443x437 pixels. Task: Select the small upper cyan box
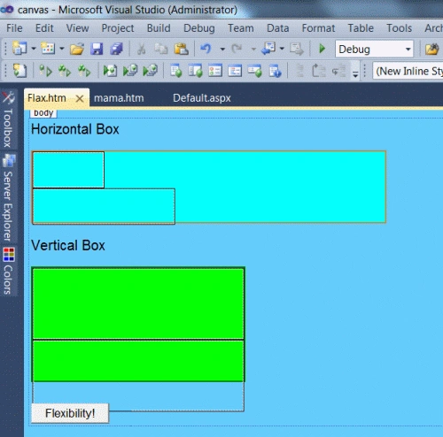coord(68,170)
